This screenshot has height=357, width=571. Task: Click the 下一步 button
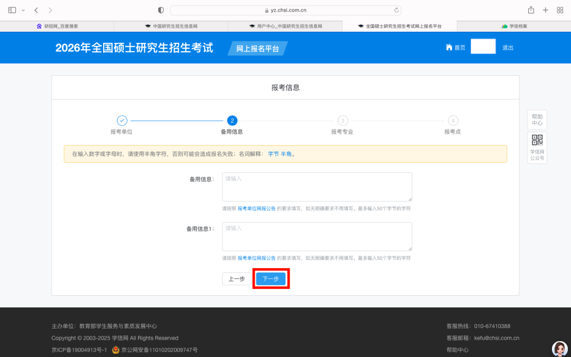point(271,279)
